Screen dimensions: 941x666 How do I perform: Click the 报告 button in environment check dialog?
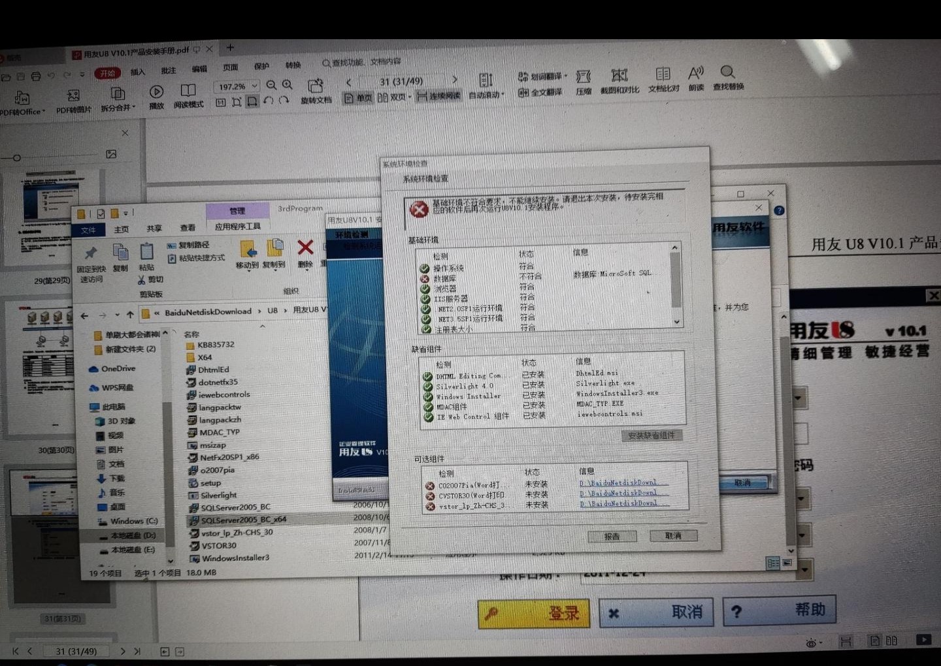(612, 536)
